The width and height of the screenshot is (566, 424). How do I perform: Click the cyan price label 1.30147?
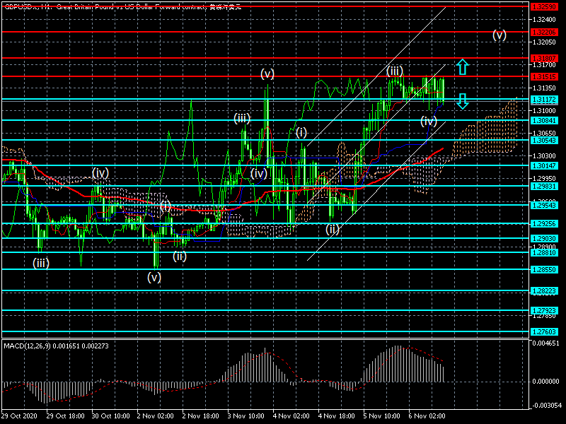544,166
